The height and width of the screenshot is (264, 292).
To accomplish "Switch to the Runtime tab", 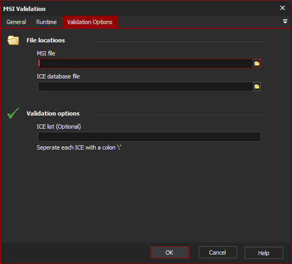I will click(47, 22).
